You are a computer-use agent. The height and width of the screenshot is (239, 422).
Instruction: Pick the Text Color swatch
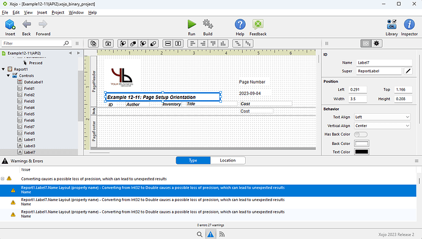click(361, 152)
